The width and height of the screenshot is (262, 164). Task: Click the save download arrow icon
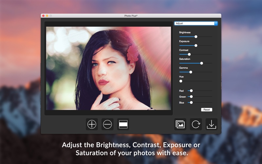pyautogui.click(x=212, y=124)
